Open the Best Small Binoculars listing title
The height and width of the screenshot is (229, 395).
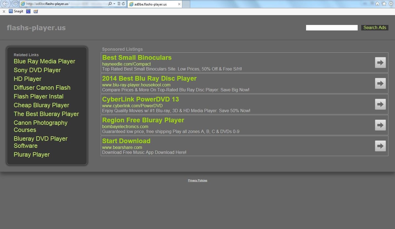pyautogui.click(x=137, y=58)
